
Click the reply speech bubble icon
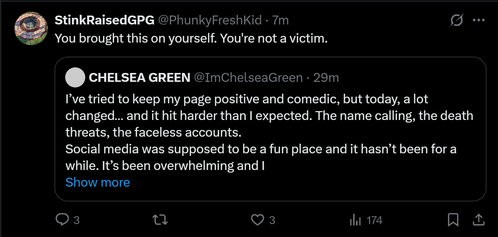pos(62,220)
